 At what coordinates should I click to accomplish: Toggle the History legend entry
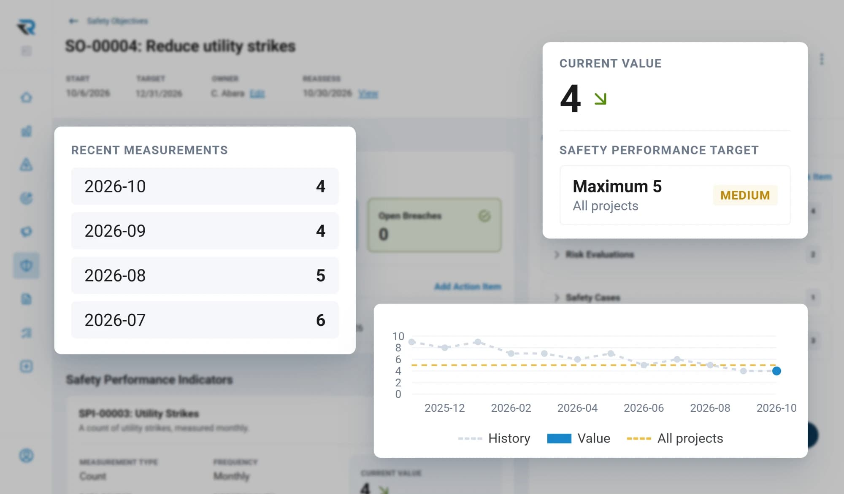(x=494, y=438)
